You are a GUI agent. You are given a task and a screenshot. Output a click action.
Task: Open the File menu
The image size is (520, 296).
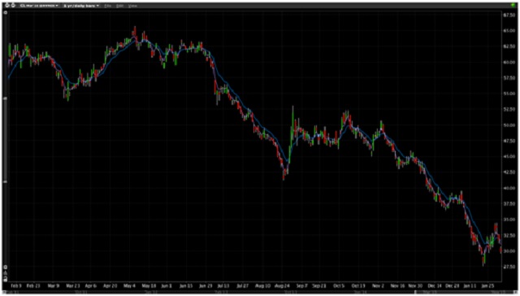click(x=108, y=6)
